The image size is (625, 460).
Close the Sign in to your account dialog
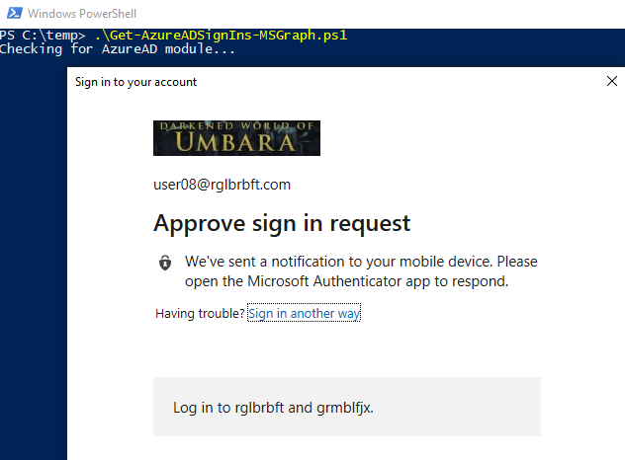(611, 82)
